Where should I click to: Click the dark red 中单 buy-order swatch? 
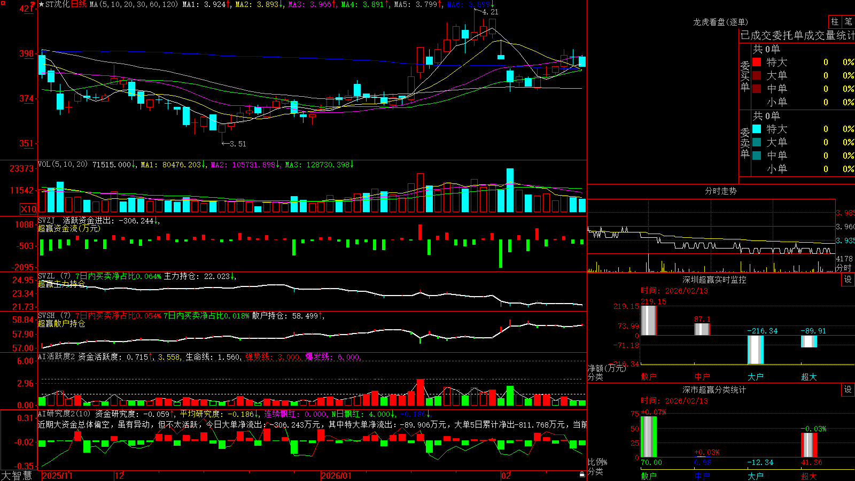click(757, 89)
